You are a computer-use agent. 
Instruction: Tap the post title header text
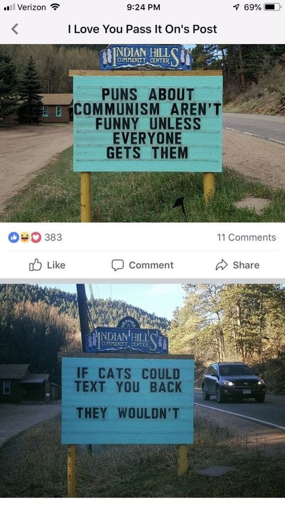point(142,29)
